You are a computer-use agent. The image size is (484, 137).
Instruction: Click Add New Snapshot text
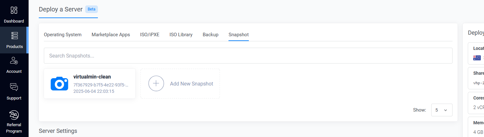point(192,84)
